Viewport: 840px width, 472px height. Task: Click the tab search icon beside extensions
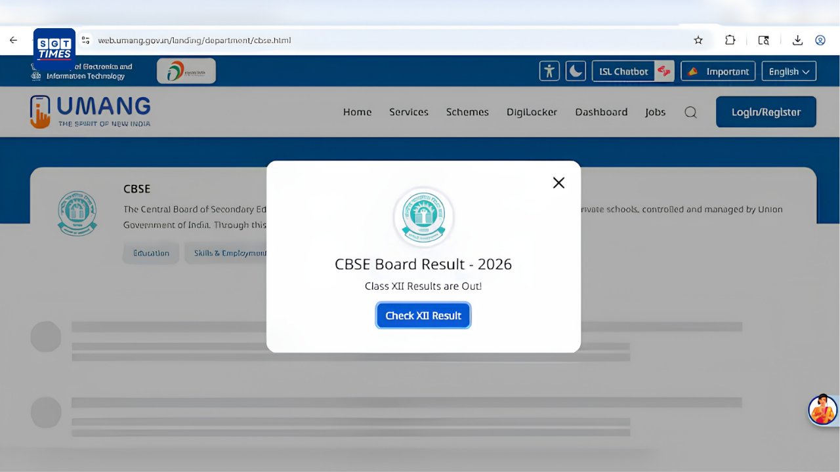[763, 40]
